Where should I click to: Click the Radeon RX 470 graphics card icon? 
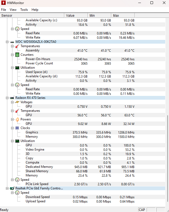pyautogui.click(x=12, y=98)
